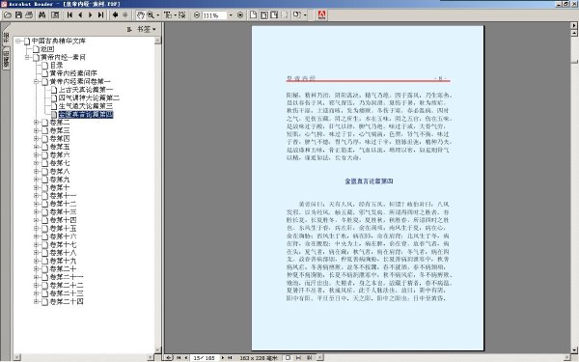Image resolution: width=579 pixels, height=362 pixels.
Task: Select the Hand tool
Action: (x=140, y=15)
